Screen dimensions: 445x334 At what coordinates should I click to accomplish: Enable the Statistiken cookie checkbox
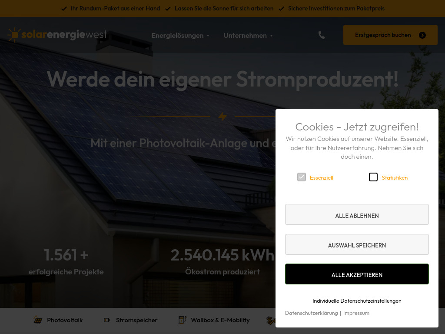(x=373, y=177)
